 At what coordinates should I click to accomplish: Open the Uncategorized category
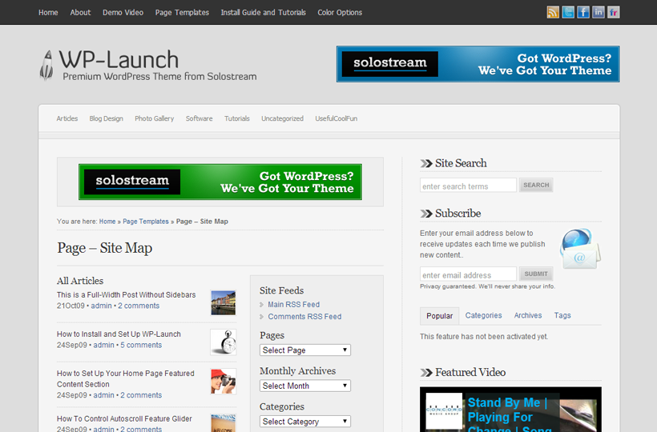[x=282, y=118]
